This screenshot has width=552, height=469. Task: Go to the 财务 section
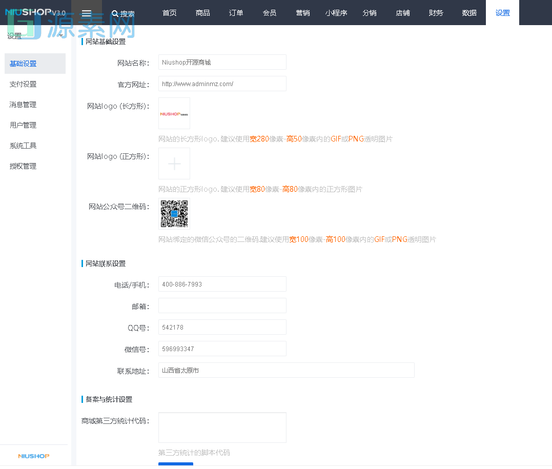[x=436, y=13]
